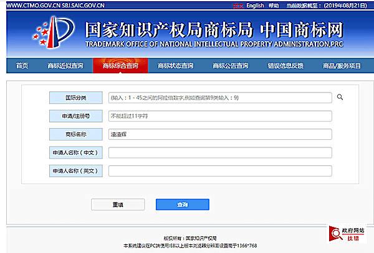Open the 商标近似查询 tab

[65, 66]
